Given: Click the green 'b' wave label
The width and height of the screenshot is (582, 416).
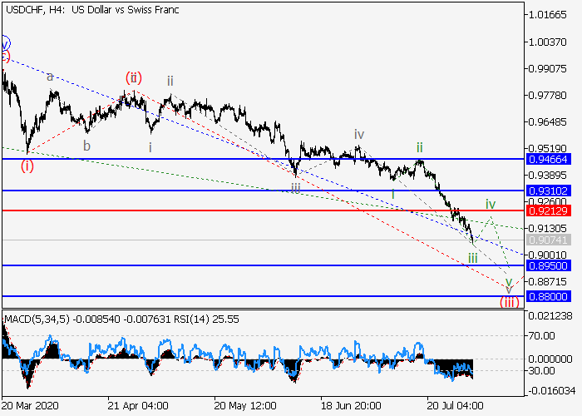Looking at the screenshot, I should (86, 146).
